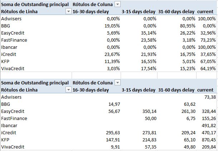Open Rótulos de Linha filter in percentage table
The height and width of the screenshot is (151, 218).
click(68, 11)
